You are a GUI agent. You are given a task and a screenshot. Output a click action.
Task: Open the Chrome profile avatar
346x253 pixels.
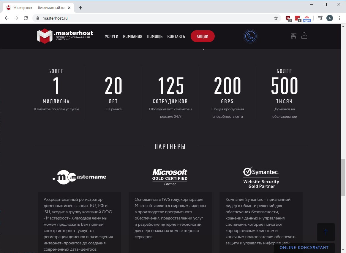330,18
